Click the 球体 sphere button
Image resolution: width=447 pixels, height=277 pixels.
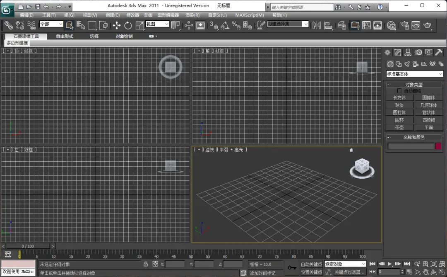[399, 105]
